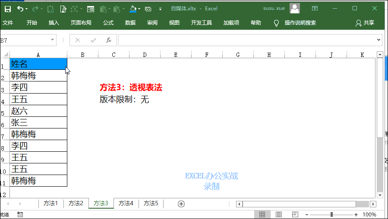Select cell containing 赵六
This screenshot has width=388, height=219.
click(38, 111)
